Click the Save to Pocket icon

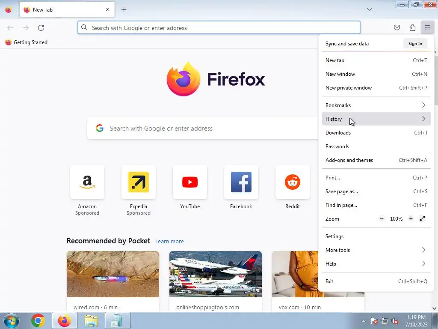[397, 27]
